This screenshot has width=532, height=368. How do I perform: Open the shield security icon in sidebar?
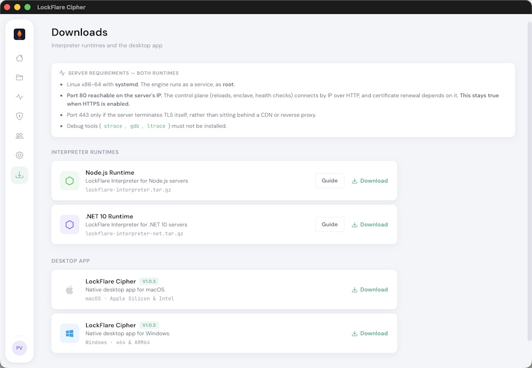19,116
